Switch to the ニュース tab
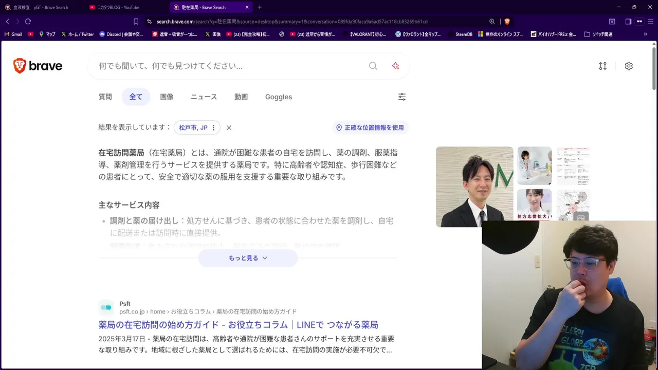This screenshot has width=658, height=370. [204, 97]
